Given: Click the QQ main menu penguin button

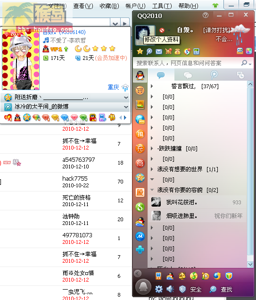Looking at the screenshot, I should (143, 287).
